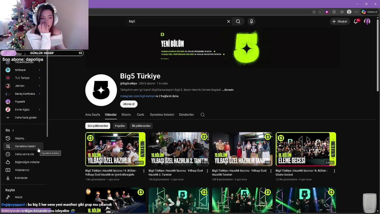The height and width of the screenshot is (214, 380).
Task: Clear the search box with the X icon
Action: [x=229, y=21]
